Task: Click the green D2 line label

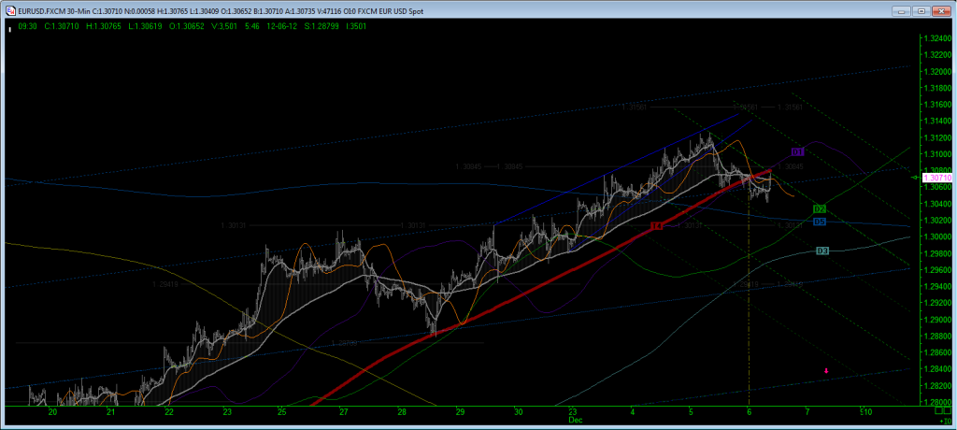Action: tap(819, 208)
